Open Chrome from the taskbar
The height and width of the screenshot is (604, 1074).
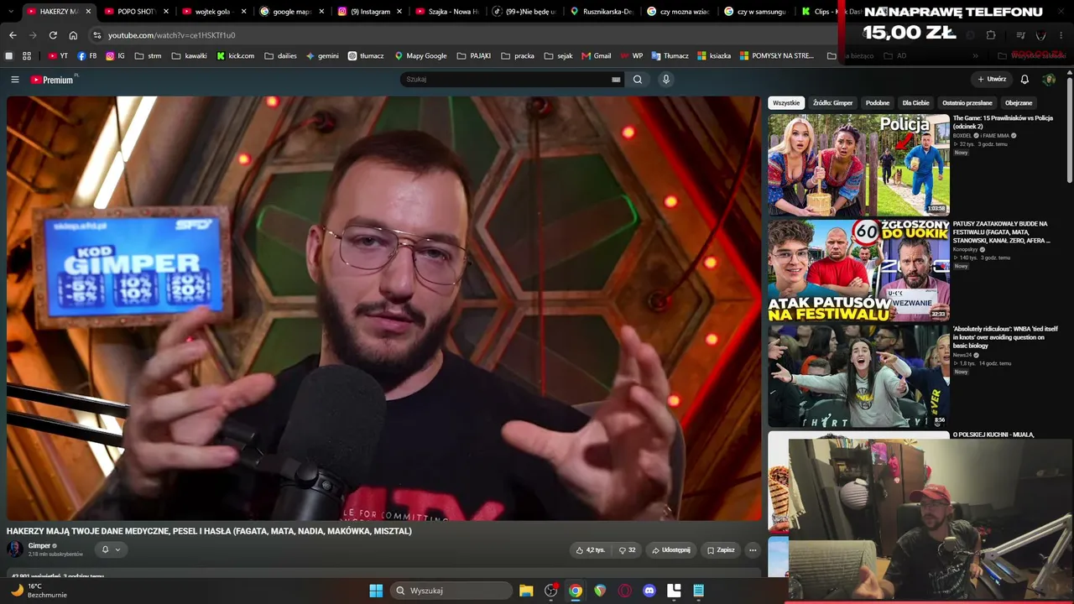coord(576,591)
